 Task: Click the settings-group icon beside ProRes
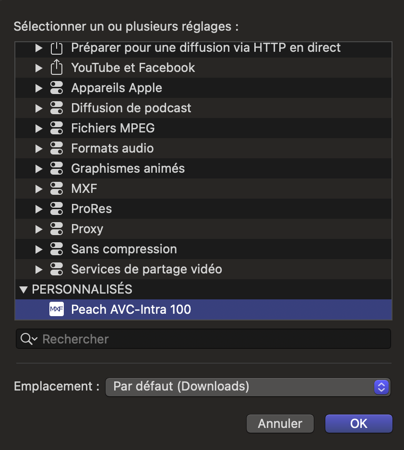[57, 209]
